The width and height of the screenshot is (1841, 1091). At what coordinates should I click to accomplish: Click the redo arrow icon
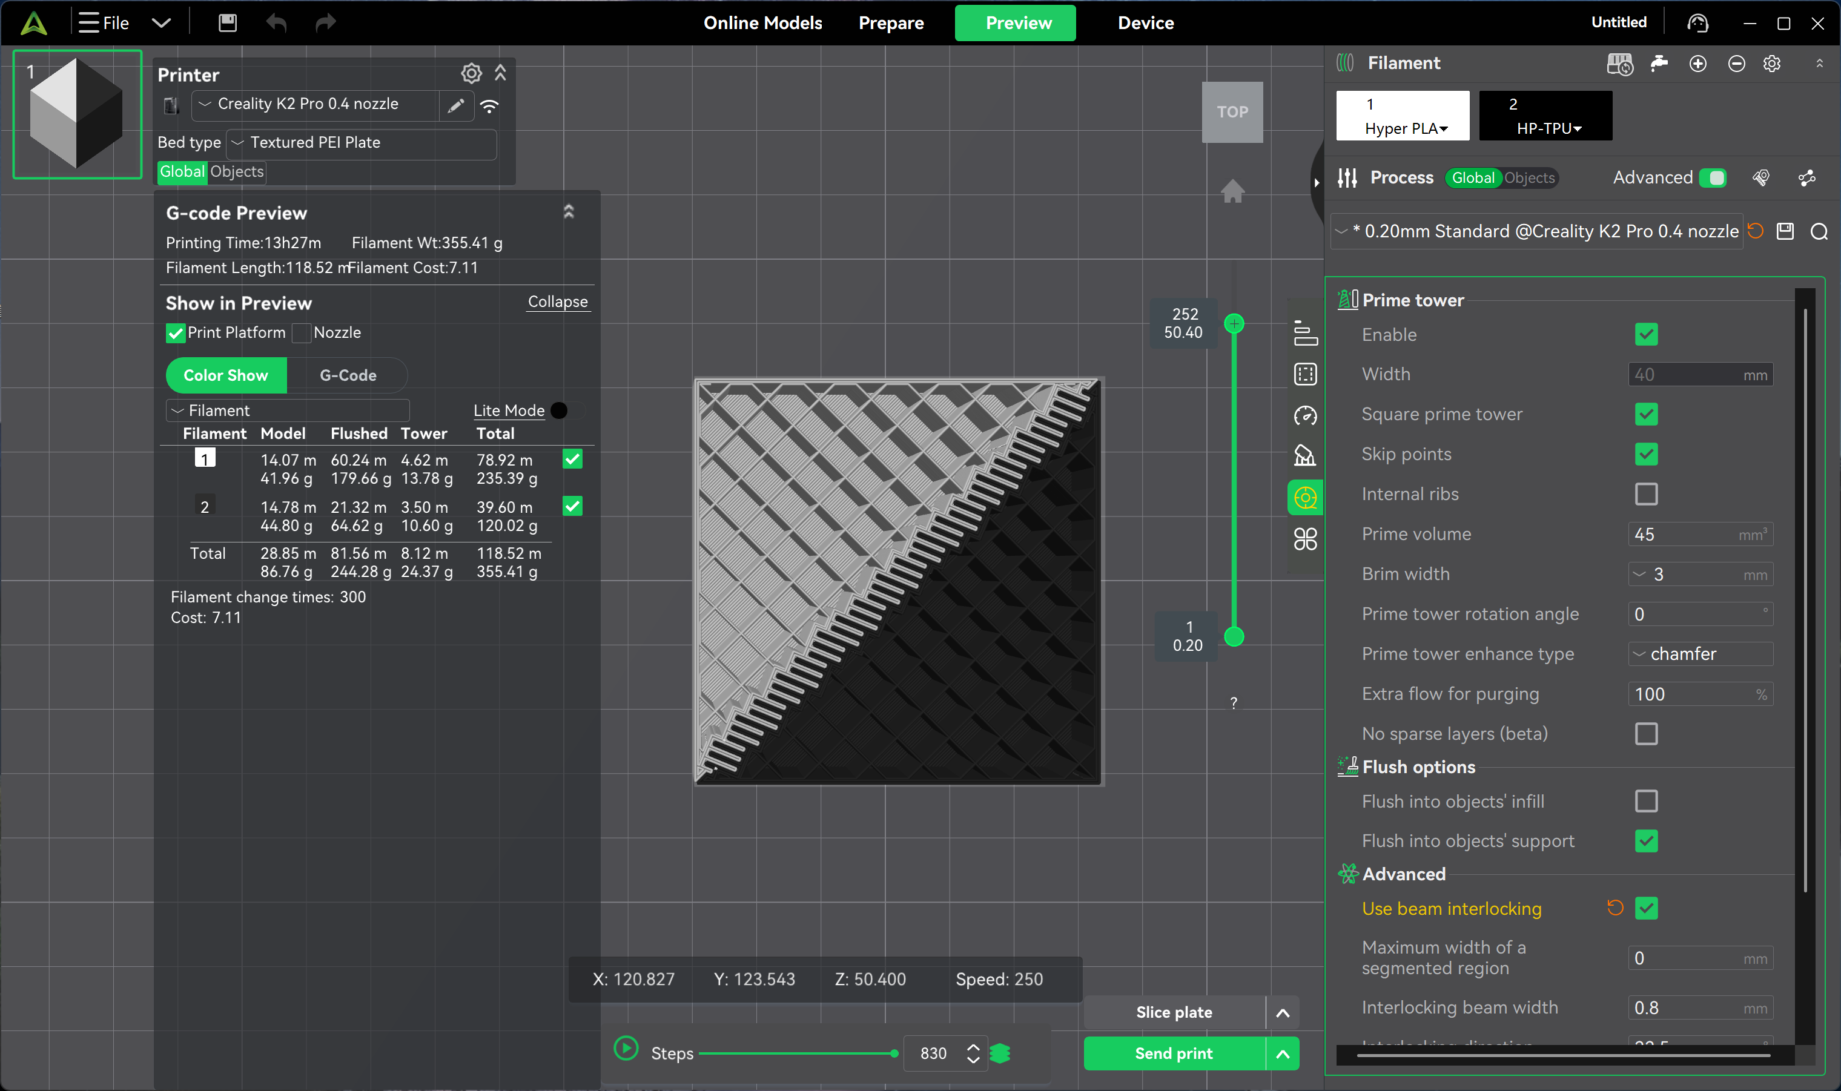(x=325, y=23)
